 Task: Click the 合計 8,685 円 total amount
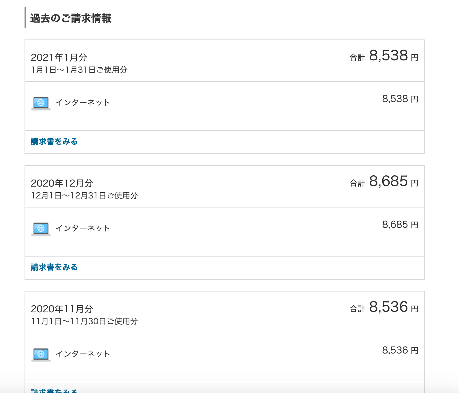tap(384, 182)
